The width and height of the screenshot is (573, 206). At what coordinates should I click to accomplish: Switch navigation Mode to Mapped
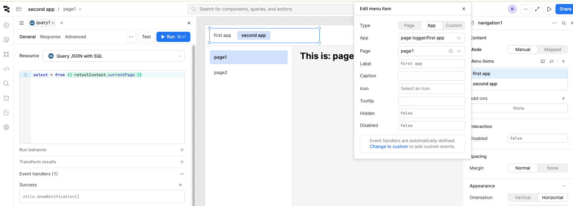pos(552,50)
